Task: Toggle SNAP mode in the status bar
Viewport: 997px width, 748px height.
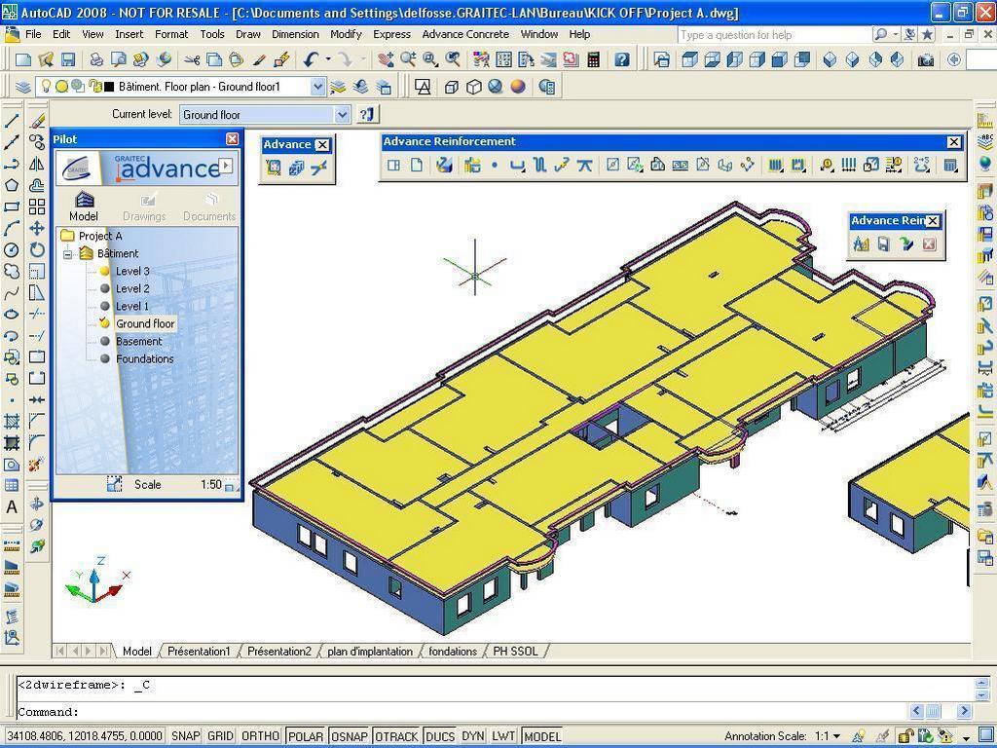Action: pyautogui.click(x=186, y=736)
